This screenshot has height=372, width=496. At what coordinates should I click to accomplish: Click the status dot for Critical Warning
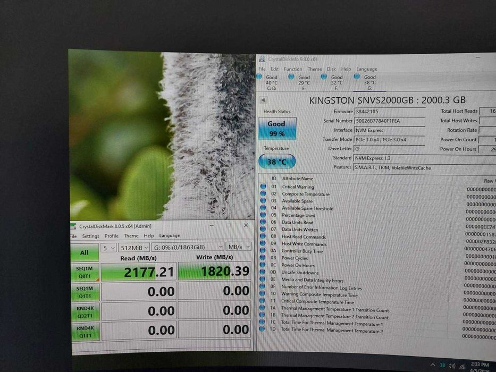coord(263,187)
